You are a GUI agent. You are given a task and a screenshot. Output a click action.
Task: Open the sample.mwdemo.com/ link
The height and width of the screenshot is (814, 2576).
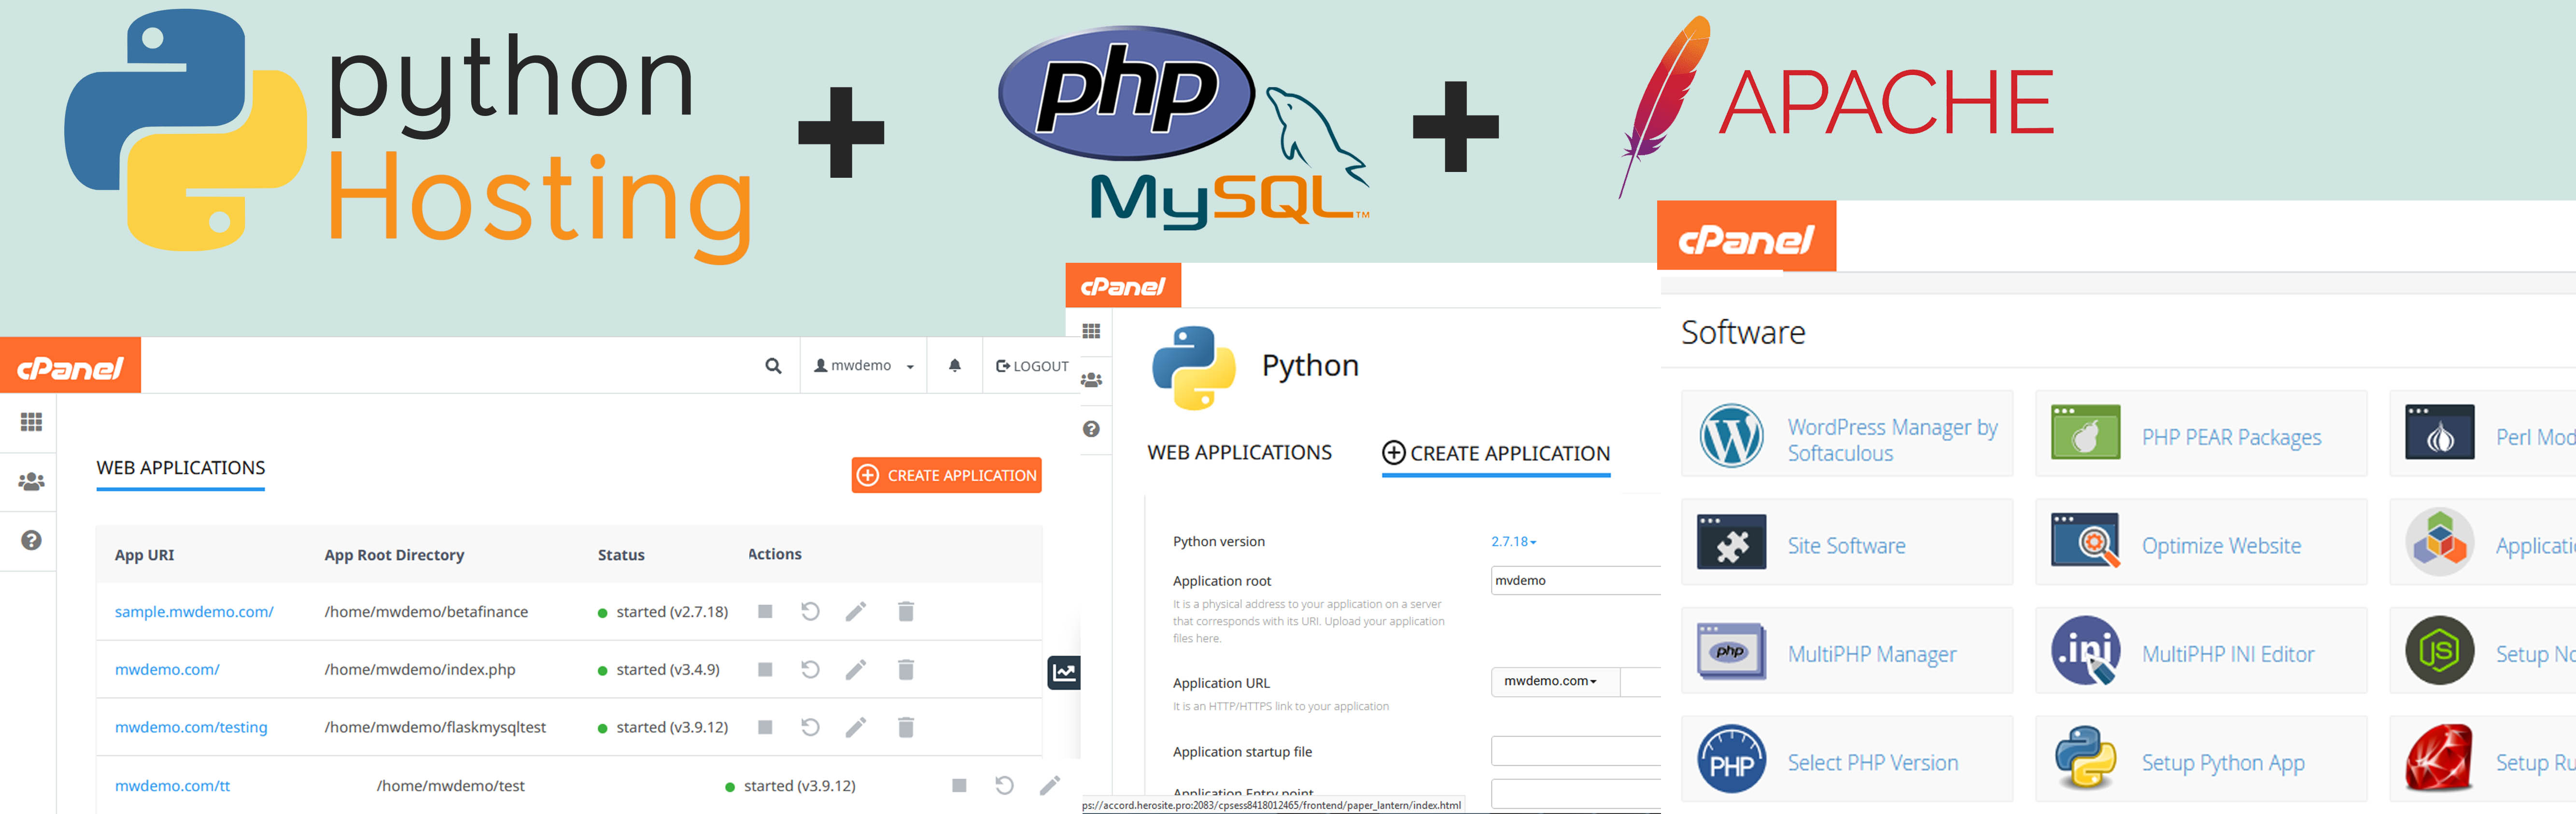pos(194,611)
